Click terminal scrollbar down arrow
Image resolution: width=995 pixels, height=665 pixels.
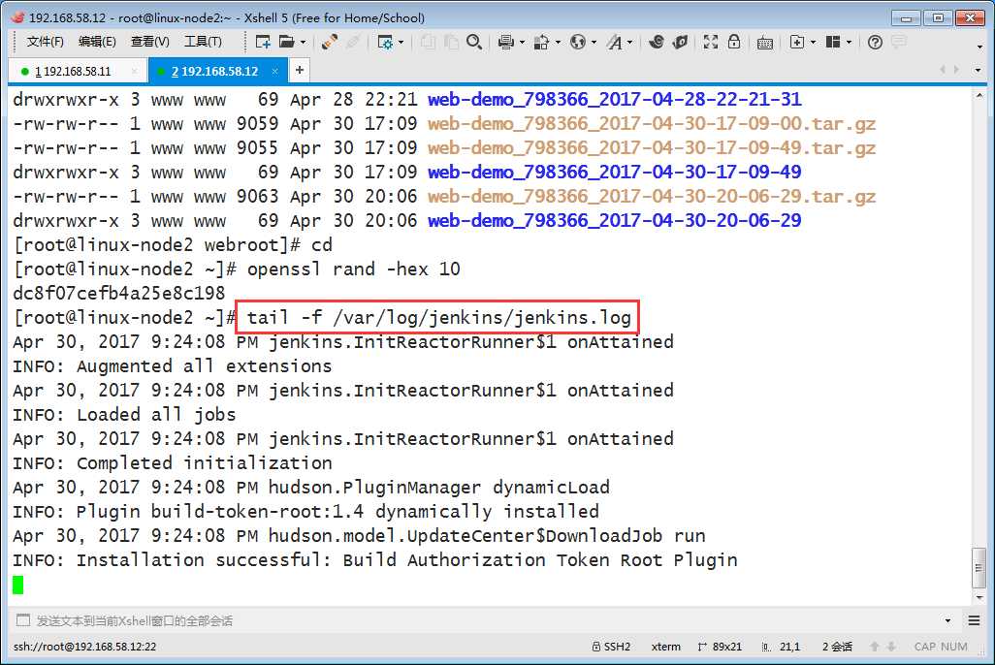979,598
